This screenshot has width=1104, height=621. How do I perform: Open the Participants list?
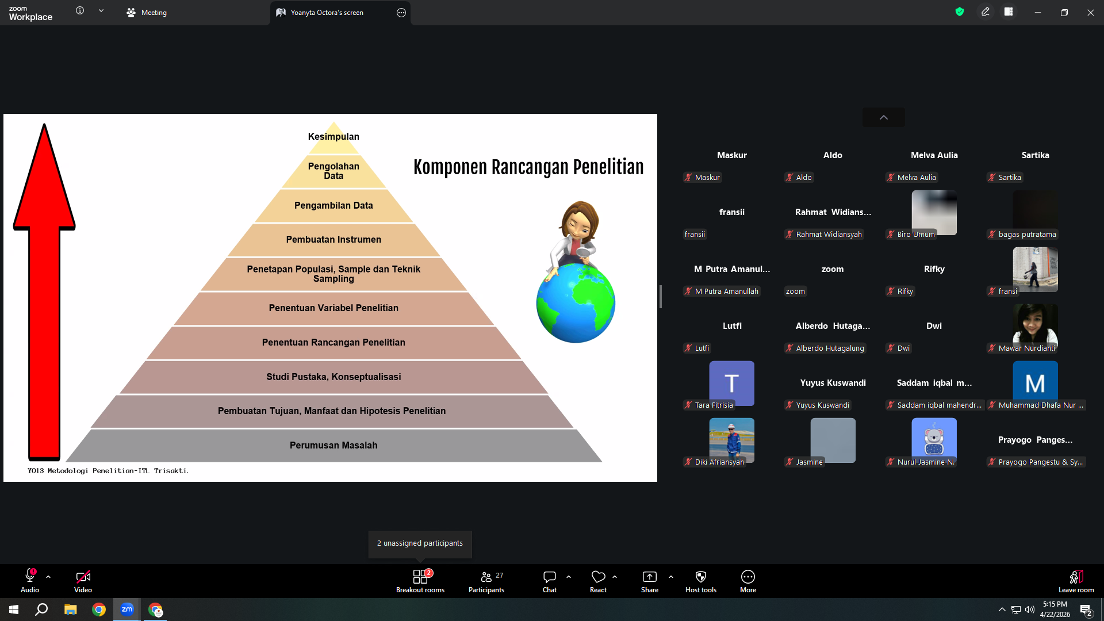486,581
